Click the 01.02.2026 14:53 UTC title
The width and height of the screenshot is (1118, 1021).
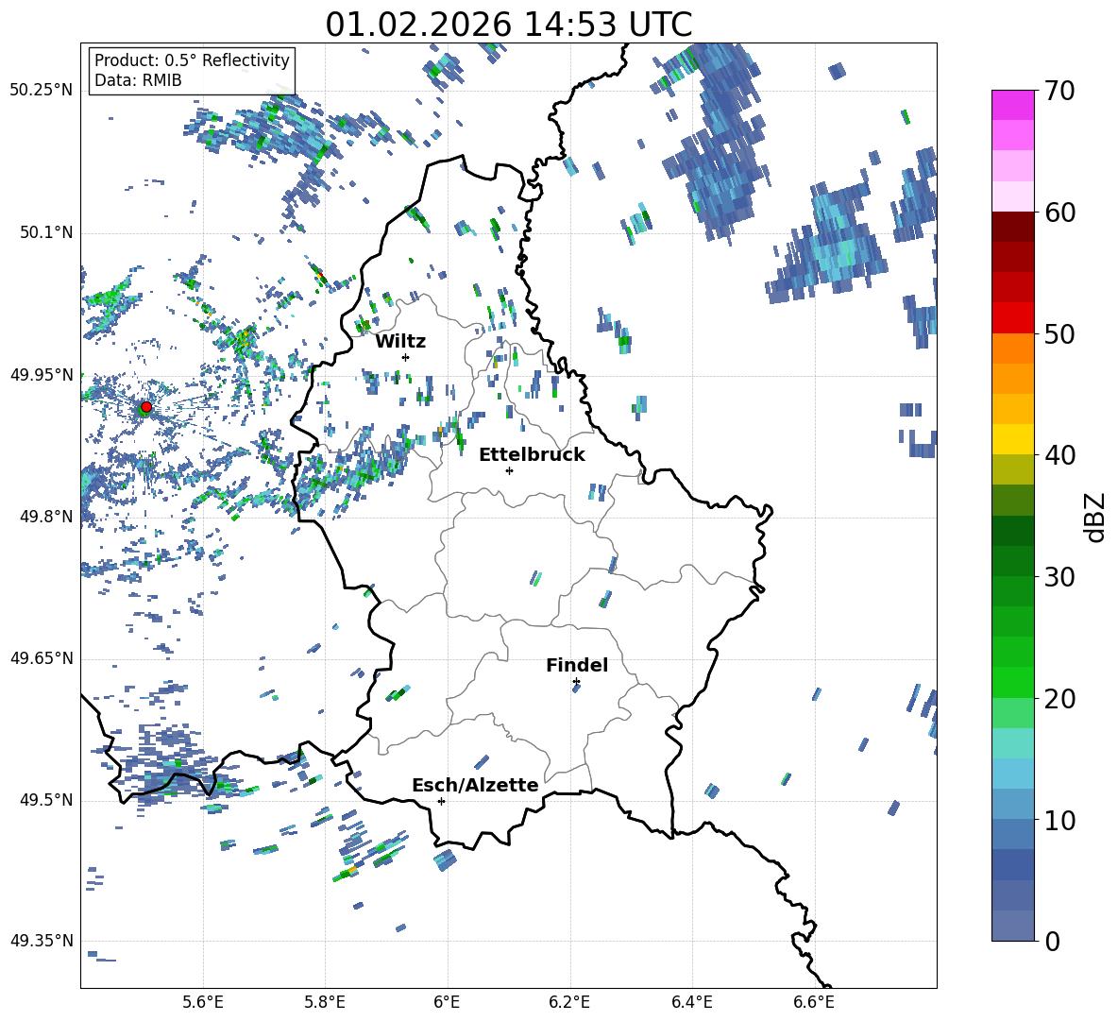(508, 25)
